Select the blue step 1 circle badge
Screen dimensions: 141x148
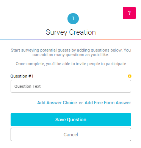(73, 18)
